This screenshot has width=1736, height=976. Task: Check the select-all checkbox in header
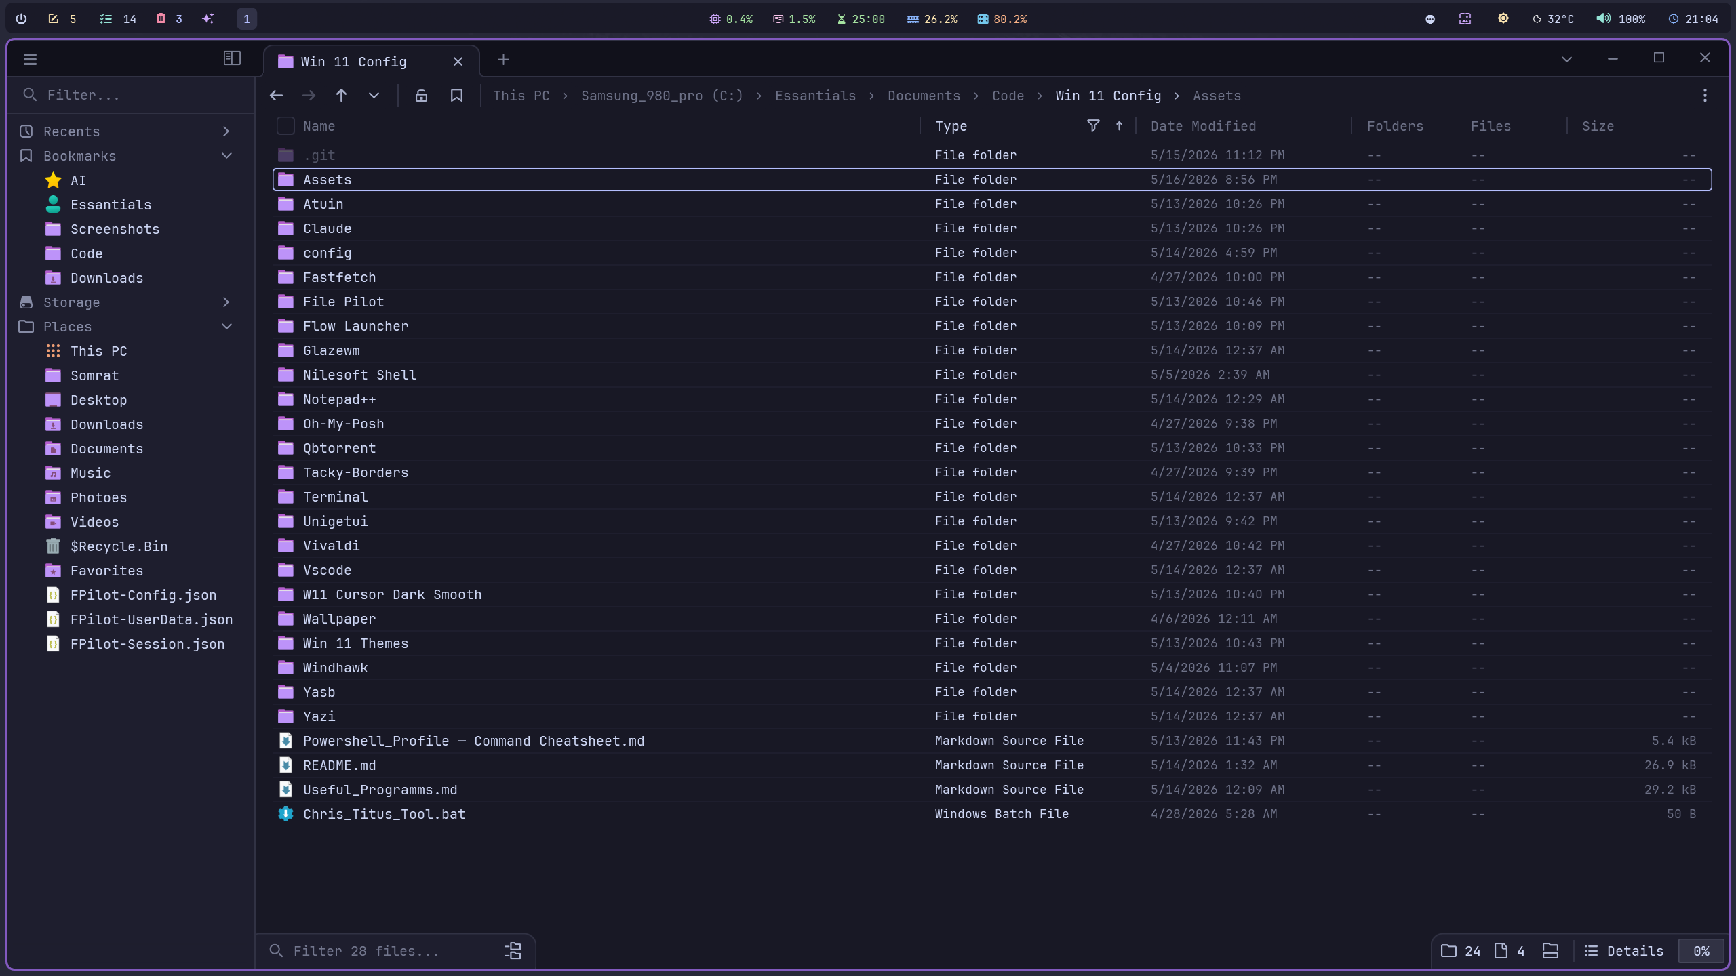pyautogui.click(x=285, y=125)
